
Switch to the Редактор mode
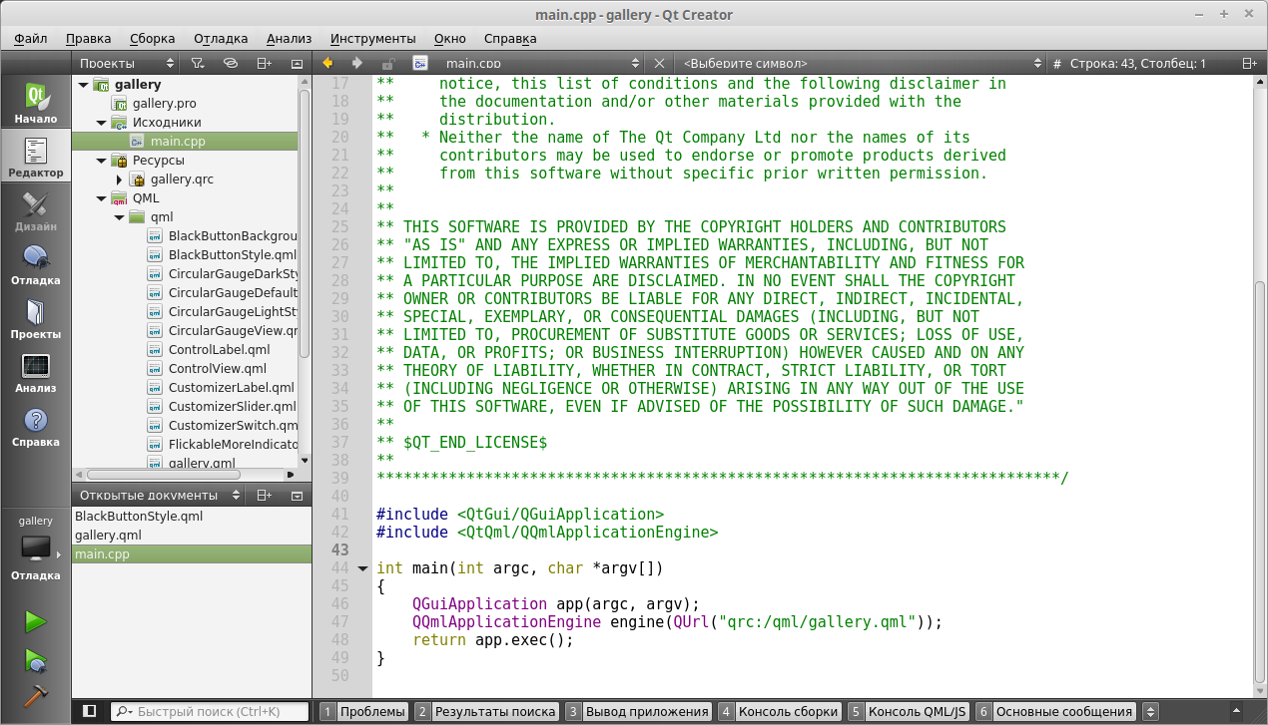[x=35, y=158]
